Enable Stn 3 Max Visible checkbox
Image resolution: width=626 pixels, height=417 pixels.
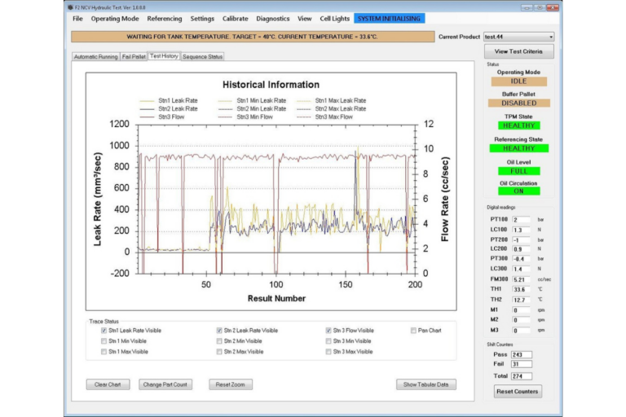click(328, 352)
